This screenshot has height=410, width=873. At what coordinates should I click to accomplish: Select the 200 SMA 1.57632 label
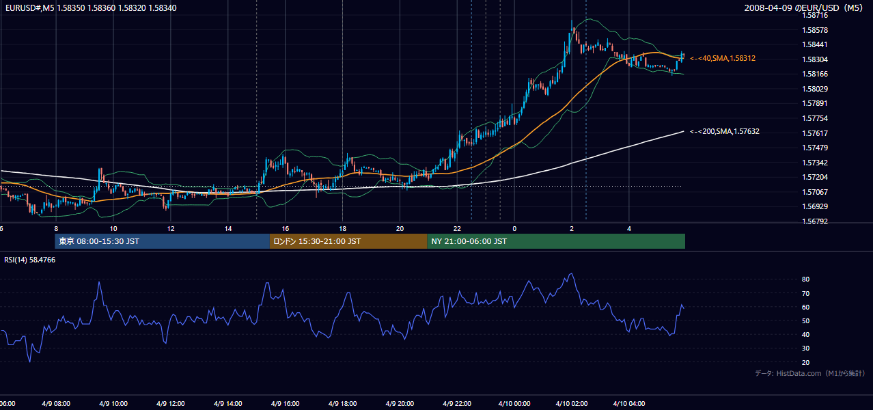(725, 131)
